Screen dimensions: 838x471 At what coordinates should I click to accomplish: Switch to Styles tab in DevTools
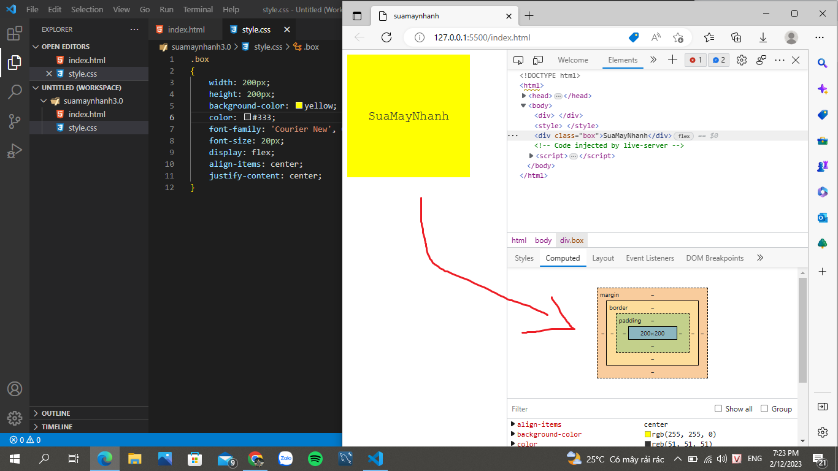[x=524, y=258]
